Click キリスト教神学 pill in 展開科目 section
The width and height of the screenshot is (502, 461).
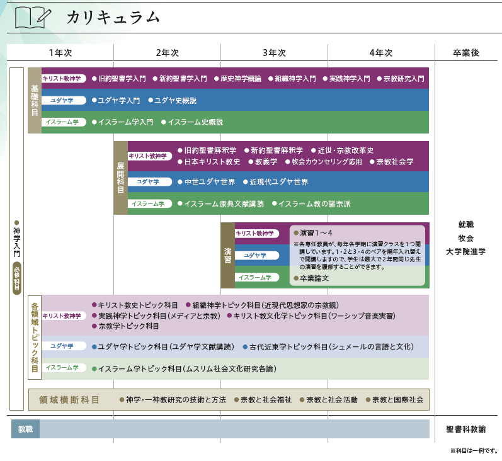tap(149, 156)
